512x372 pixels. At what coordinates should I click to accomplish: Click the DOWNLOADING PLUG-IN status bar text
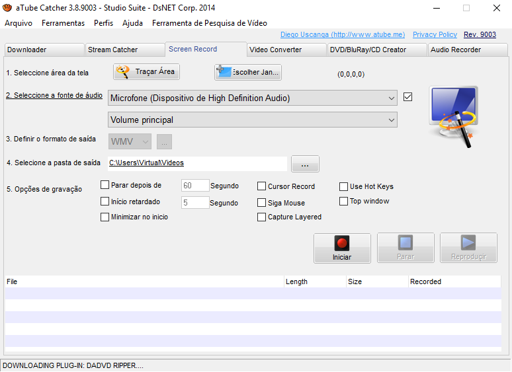[x=73, y=366]
